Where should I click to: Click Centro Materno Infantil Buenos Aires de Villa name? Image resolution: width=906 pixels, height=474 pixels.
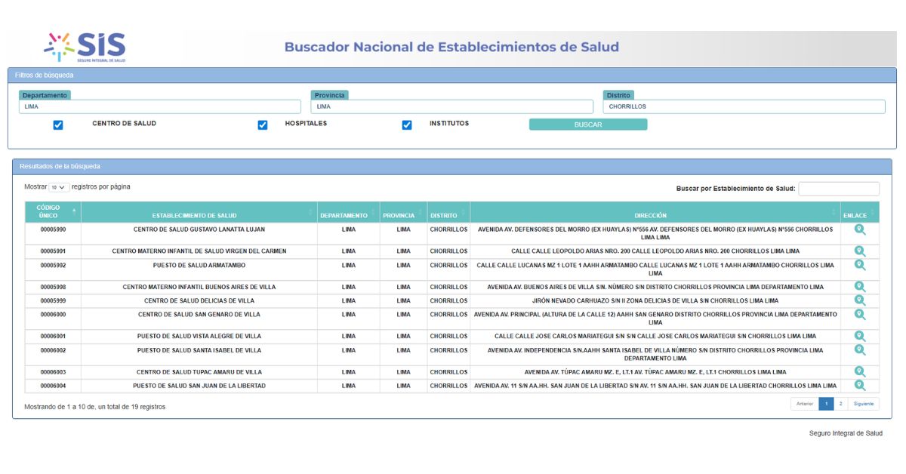coord(199,288)
